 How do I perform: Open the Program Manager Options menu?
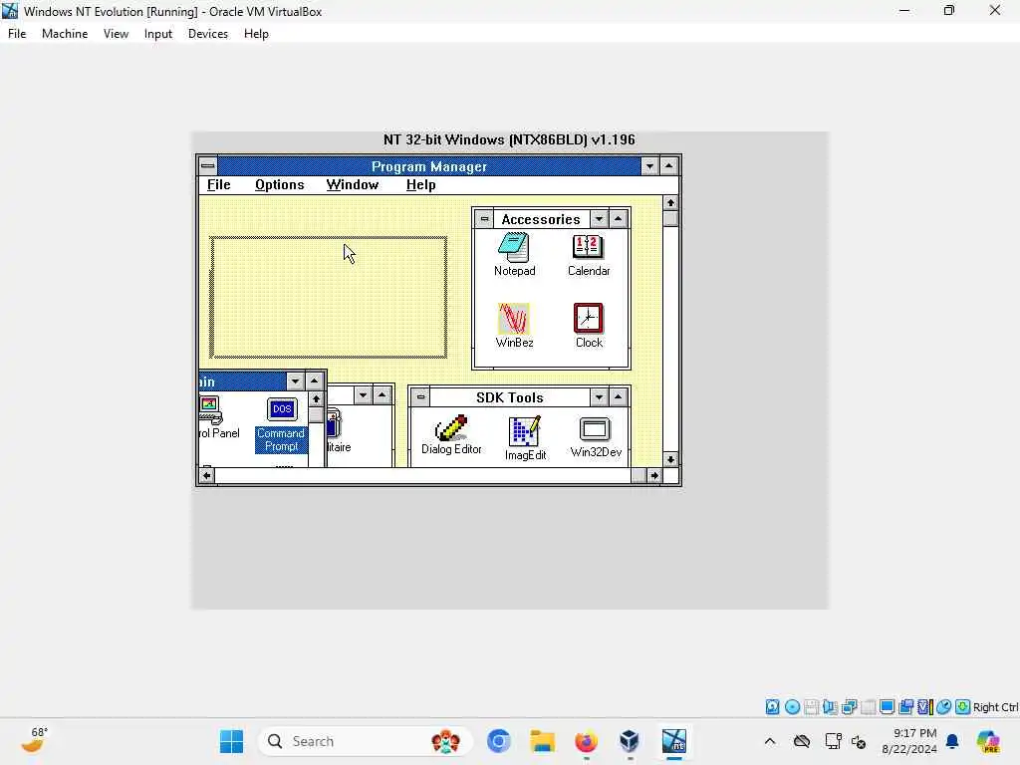click(279, 184)
